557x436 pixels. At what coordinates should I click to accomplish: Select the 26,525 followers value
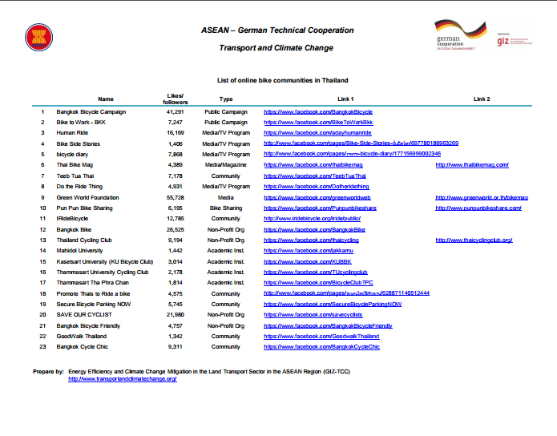pyautogui.click(x=176, y=230)
